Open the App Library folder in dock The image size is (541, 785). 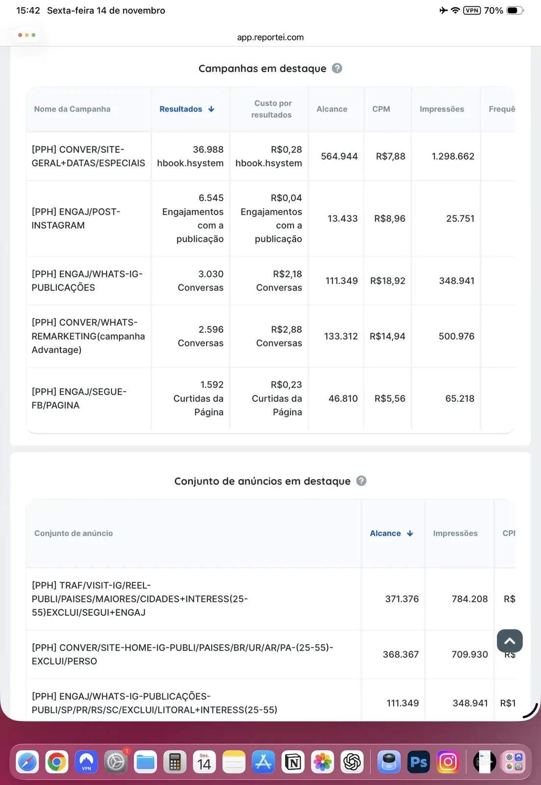[x=514, y=762]
